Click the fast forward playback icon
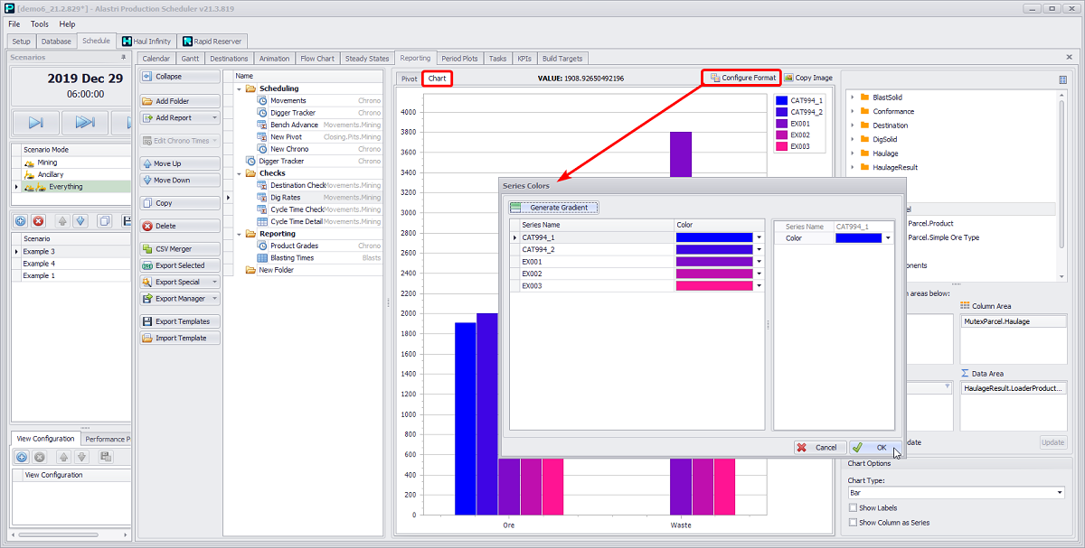The width and height of the screenshot is (1085, 548). pyautogui.click(x=85, y=122)
